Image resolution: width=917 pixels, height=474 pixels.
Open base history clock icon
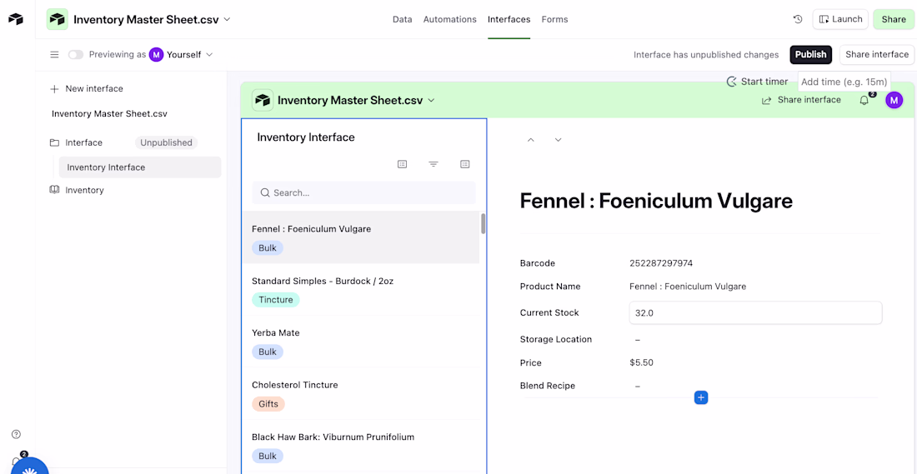798,19
